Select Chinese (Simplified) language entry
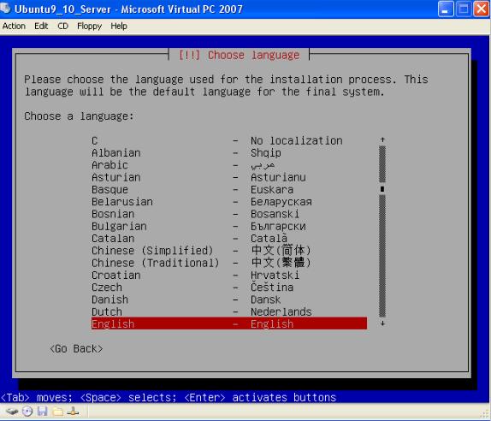This screenshot has height=421, width=491. (229, 251)
